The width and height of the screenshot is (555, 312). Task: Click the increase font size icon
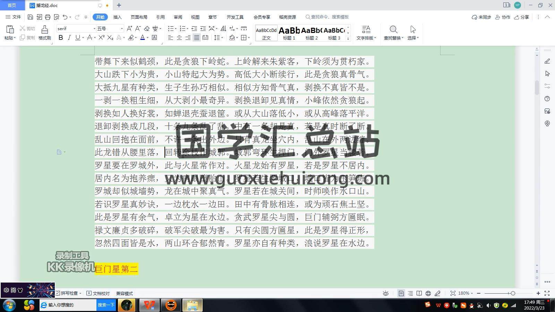click(x=129, y=28)
